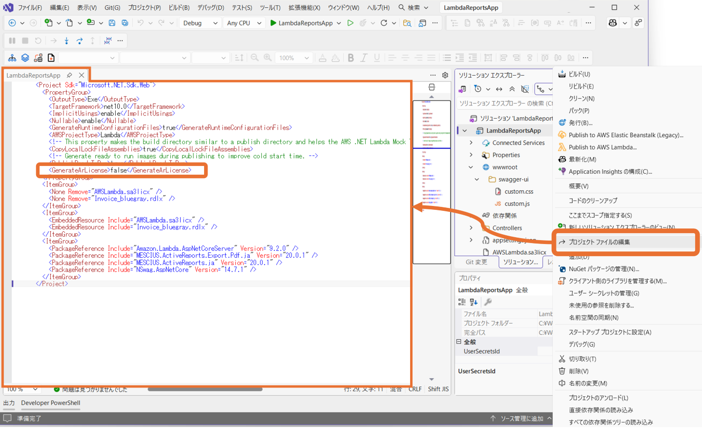
Task: Toggle Underline formatting in the toolbar
Action: [x=377, y=58]
